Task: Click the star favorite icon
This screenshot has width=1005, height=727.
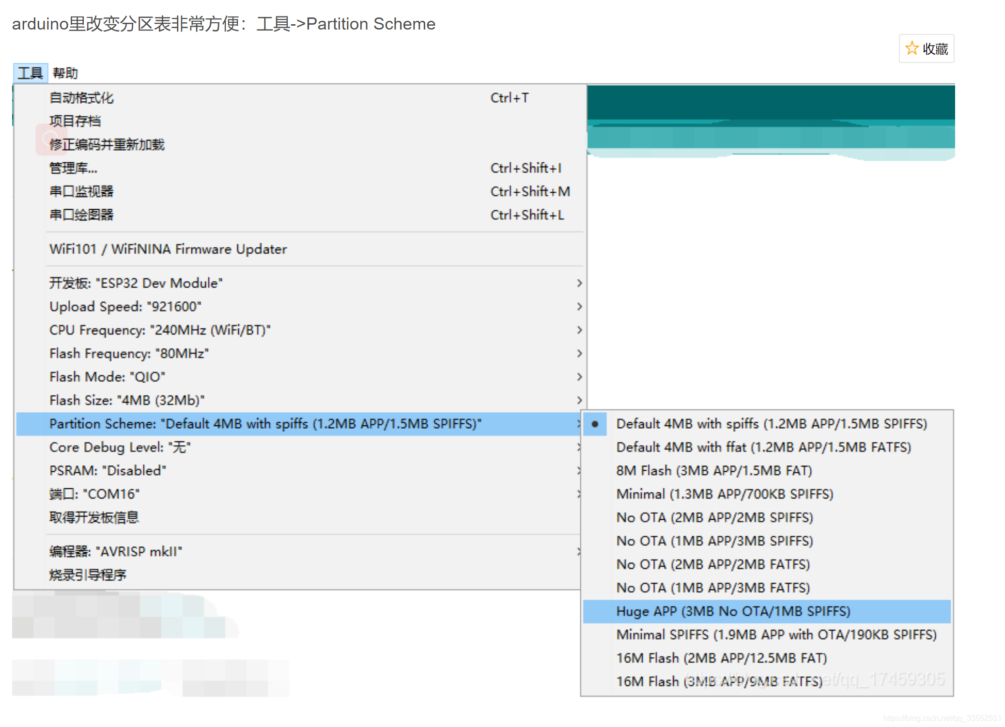Action: pos(912,48)
